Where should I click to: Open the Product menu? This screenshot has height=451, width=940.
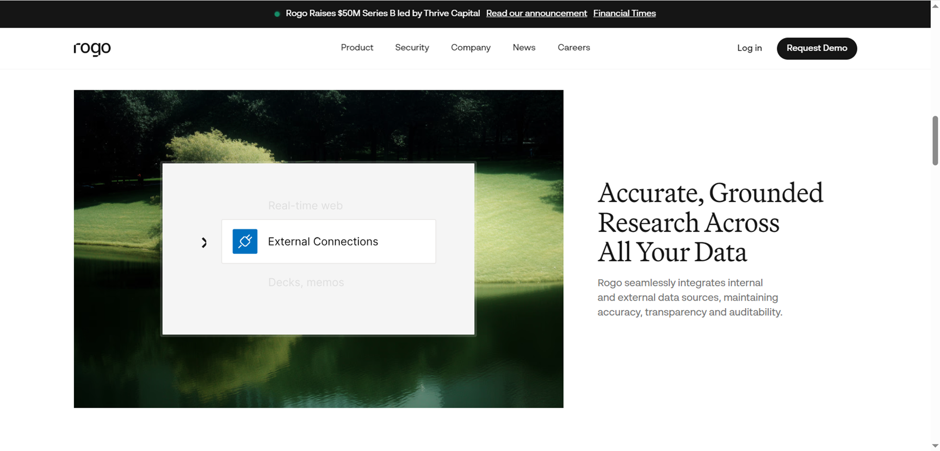pyautogui.click(x=357, y=48)
